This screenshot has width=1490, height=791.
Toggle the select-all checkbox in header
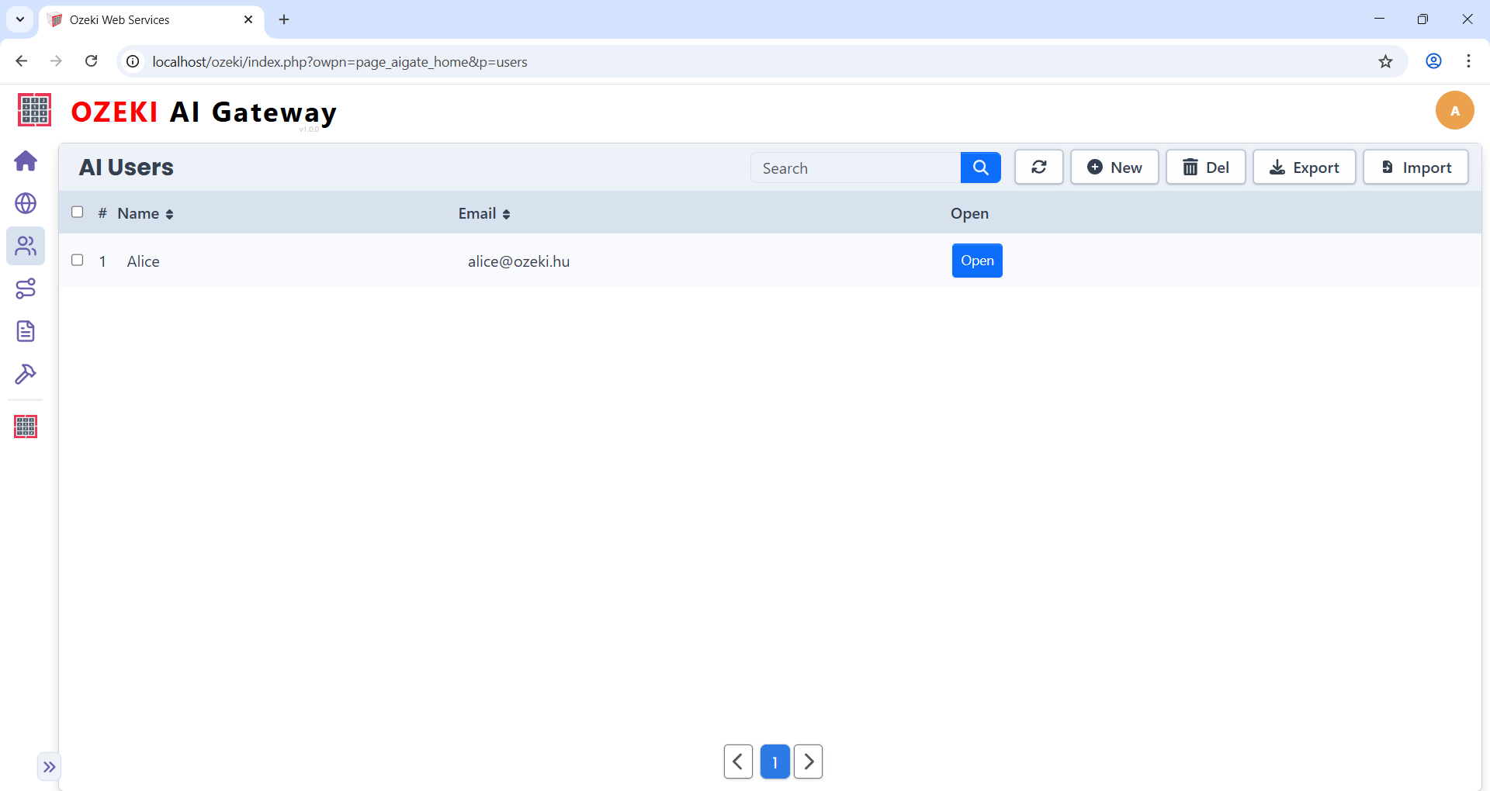point(78,212)
